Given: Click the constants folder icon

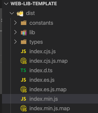Looking at the screenshot, I should (24, 23).
